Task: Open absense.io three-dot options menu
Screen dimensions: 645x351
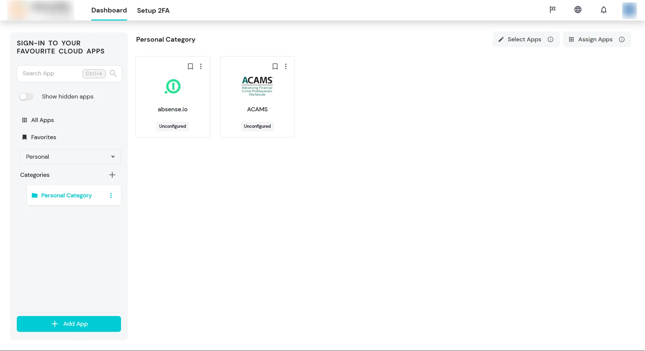Action: pyautogui.click(x=201, y=67)
